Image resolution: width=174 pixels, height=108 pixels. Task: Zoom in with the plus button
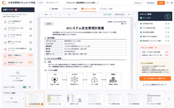coord(51,14)
